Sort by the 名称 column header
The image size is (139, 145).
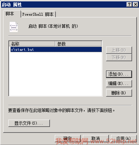pyautogui.click(x=32, y=44)
